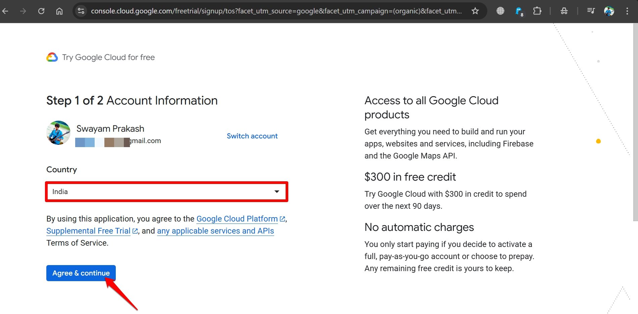Go back to the previous page

coord(5,11)
